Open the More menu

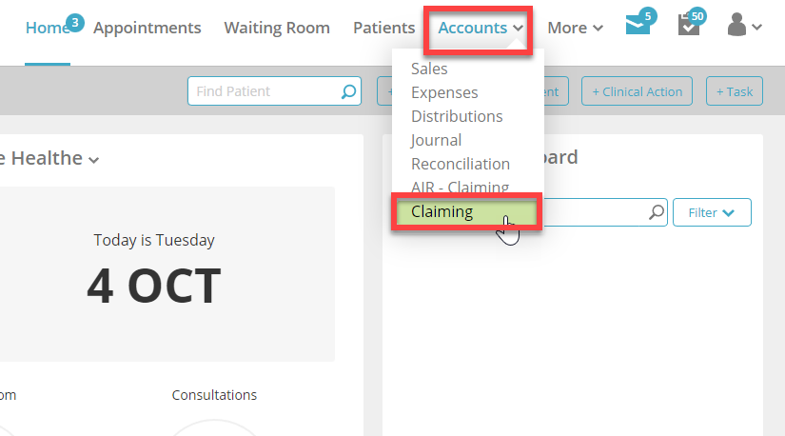pyautogui.click(x=575, y=28)
